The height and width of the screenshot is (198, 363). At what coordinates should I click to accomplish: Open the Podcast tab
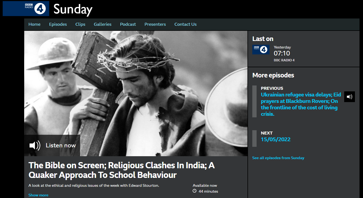coord(128,24)
